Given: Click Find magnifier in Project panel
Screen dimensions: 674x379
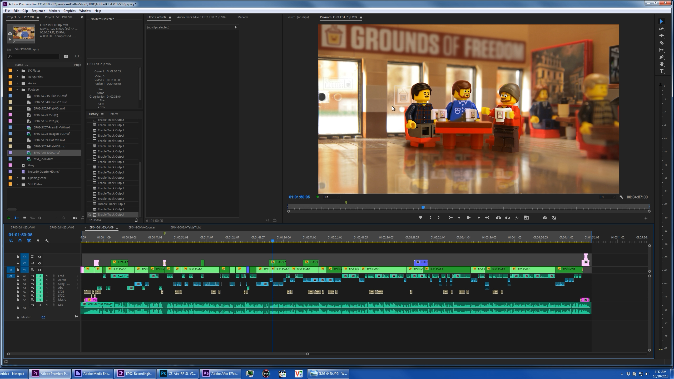Looking at the screenshot, I should click(82, 218).
